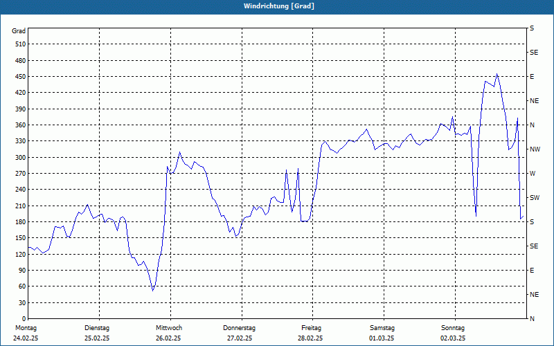Click the 360 axis value
The width and height of the screenshot is (554, 346).
(21, 125)
